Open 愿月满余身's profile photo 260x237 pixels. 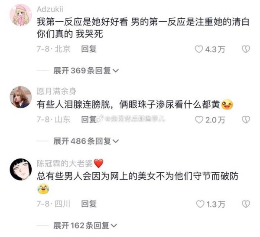21,97
